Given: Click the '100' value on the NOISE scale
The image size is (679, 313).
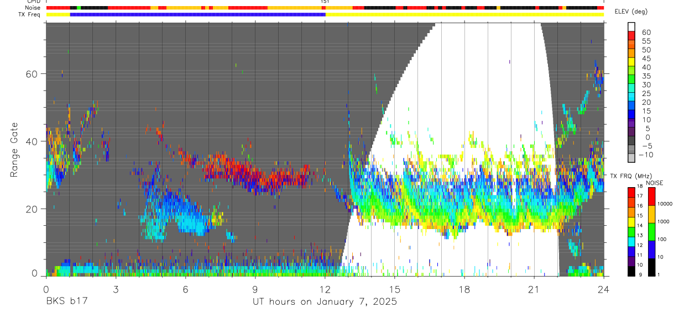Looking at the screenshot, I should [x=661, y=239].
